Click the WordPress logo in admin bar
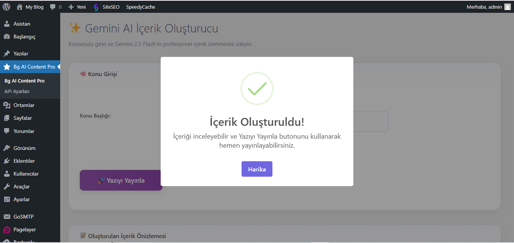The height and width of the screenshot is (243, 514). pyautogui.click(x=6, y=7)
